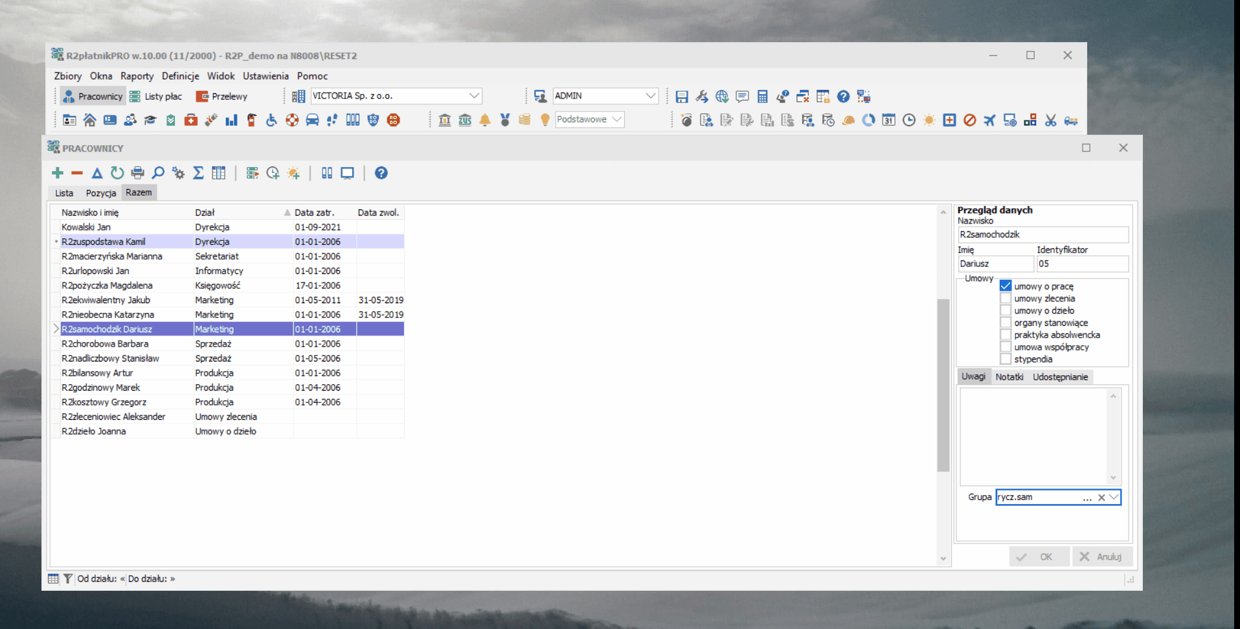This screenshot has width=1240, height=629.
Task: Open the Raporty menu
Action: pos(137,76)
